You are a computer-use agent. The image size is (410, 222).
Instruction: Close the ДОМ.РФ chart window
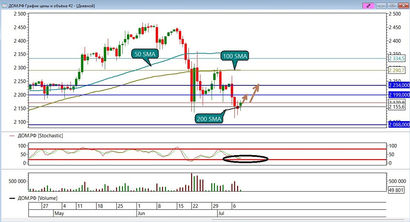pyautogui.click(x=403, y=5)
